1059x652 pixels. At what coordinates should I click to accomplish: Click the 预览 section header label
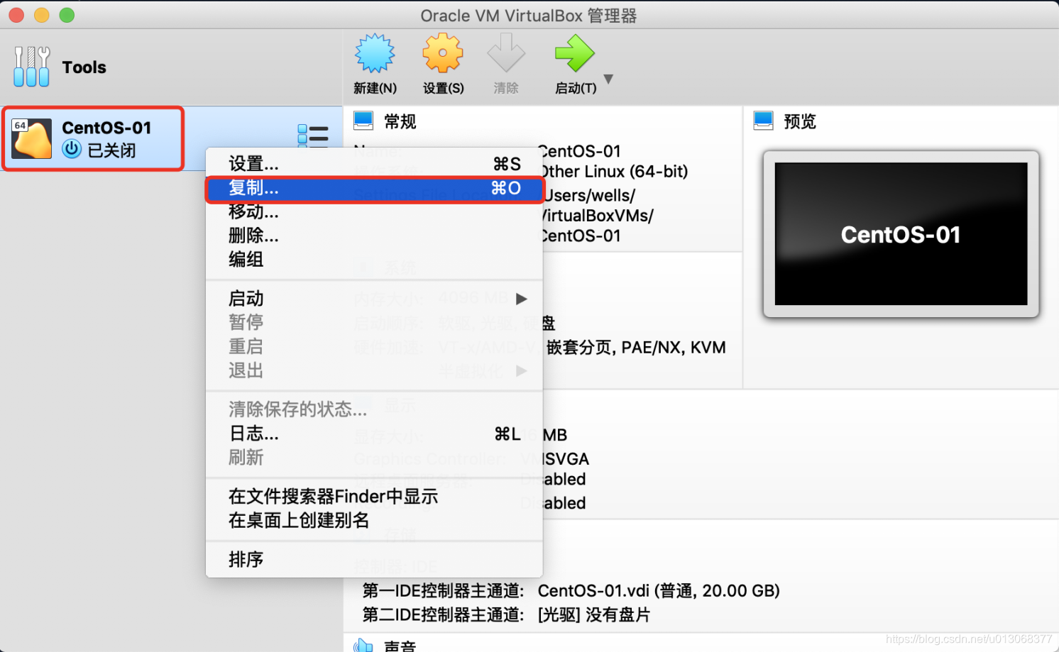800,121
